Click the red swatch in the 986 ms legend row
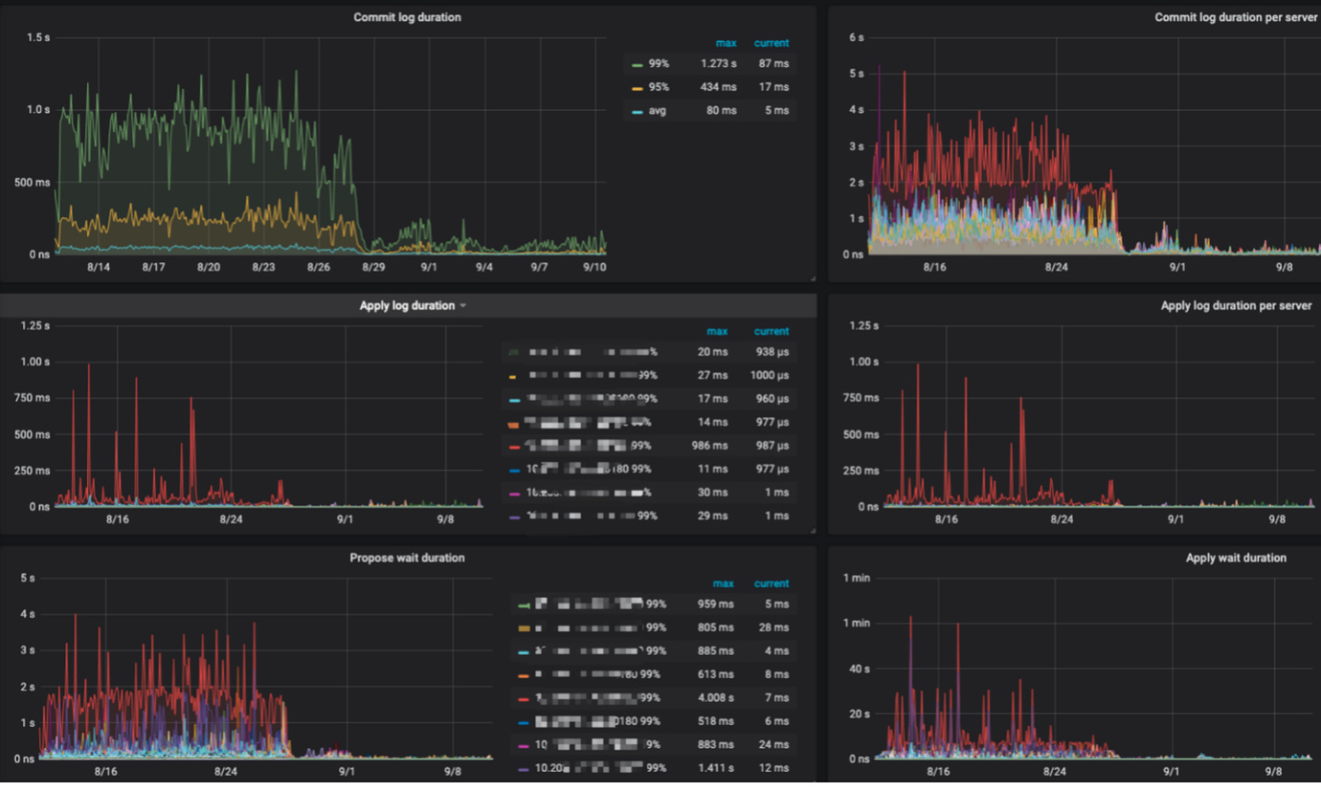This screenshot has width=1321, height=792. (514, 447)
